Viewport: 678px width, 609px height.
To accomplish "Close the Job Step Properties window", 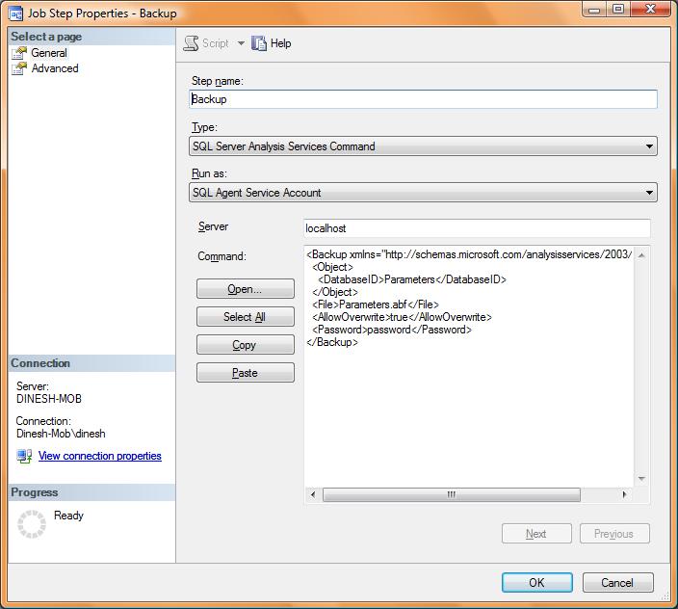I will tap(650, 9).
